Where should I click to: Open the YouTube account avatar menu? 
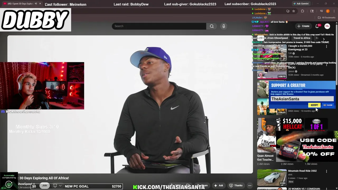[327, 26]
